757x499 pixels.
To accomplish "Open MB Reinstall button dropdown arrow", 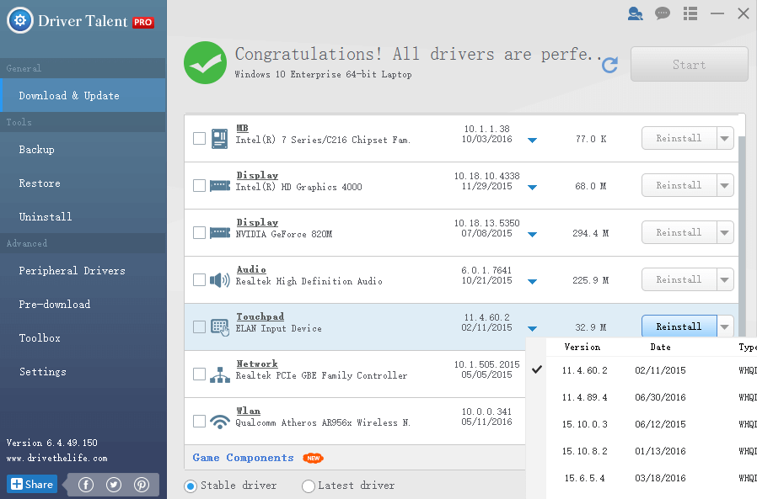I will pyautogui.click(x=725, y=138).
